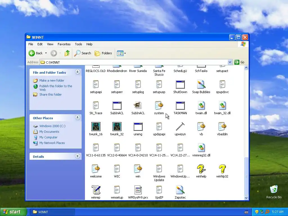Open the Address bar dropdown list
The image size is (288, 216).
click(x=230, y=62)
